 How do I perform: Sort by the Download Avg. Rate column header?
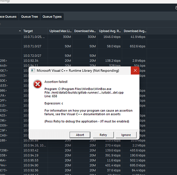point(135,31)
